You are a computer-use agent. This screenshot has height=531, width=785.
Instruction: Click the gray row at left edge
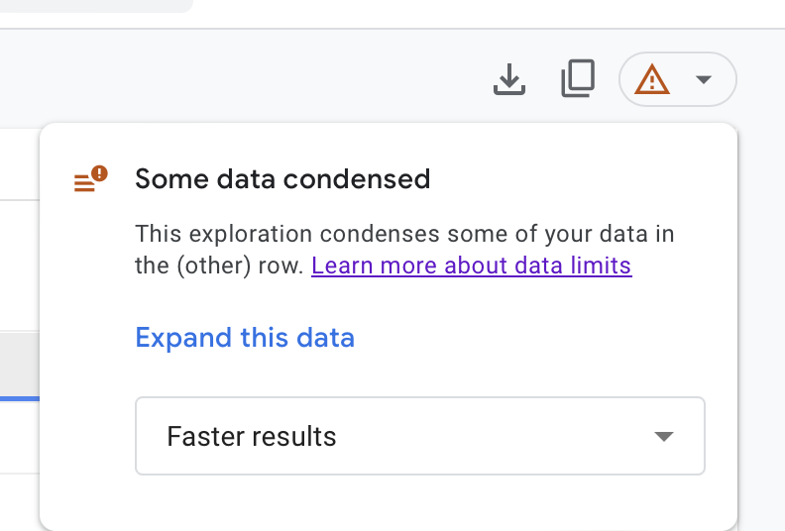pos(19,367)
